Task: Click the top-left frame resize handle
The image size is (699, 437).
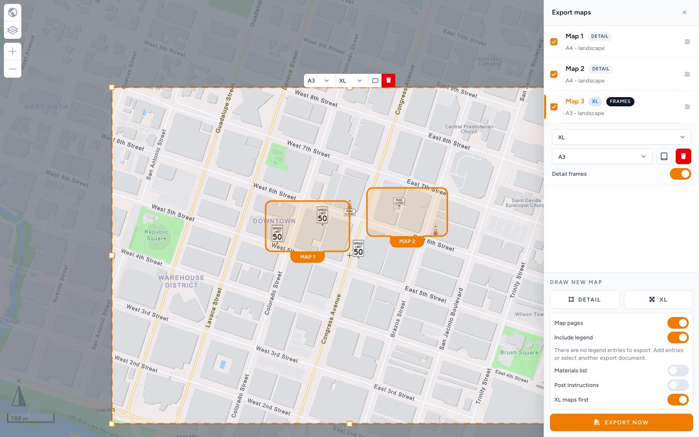Action: (112, 87)
